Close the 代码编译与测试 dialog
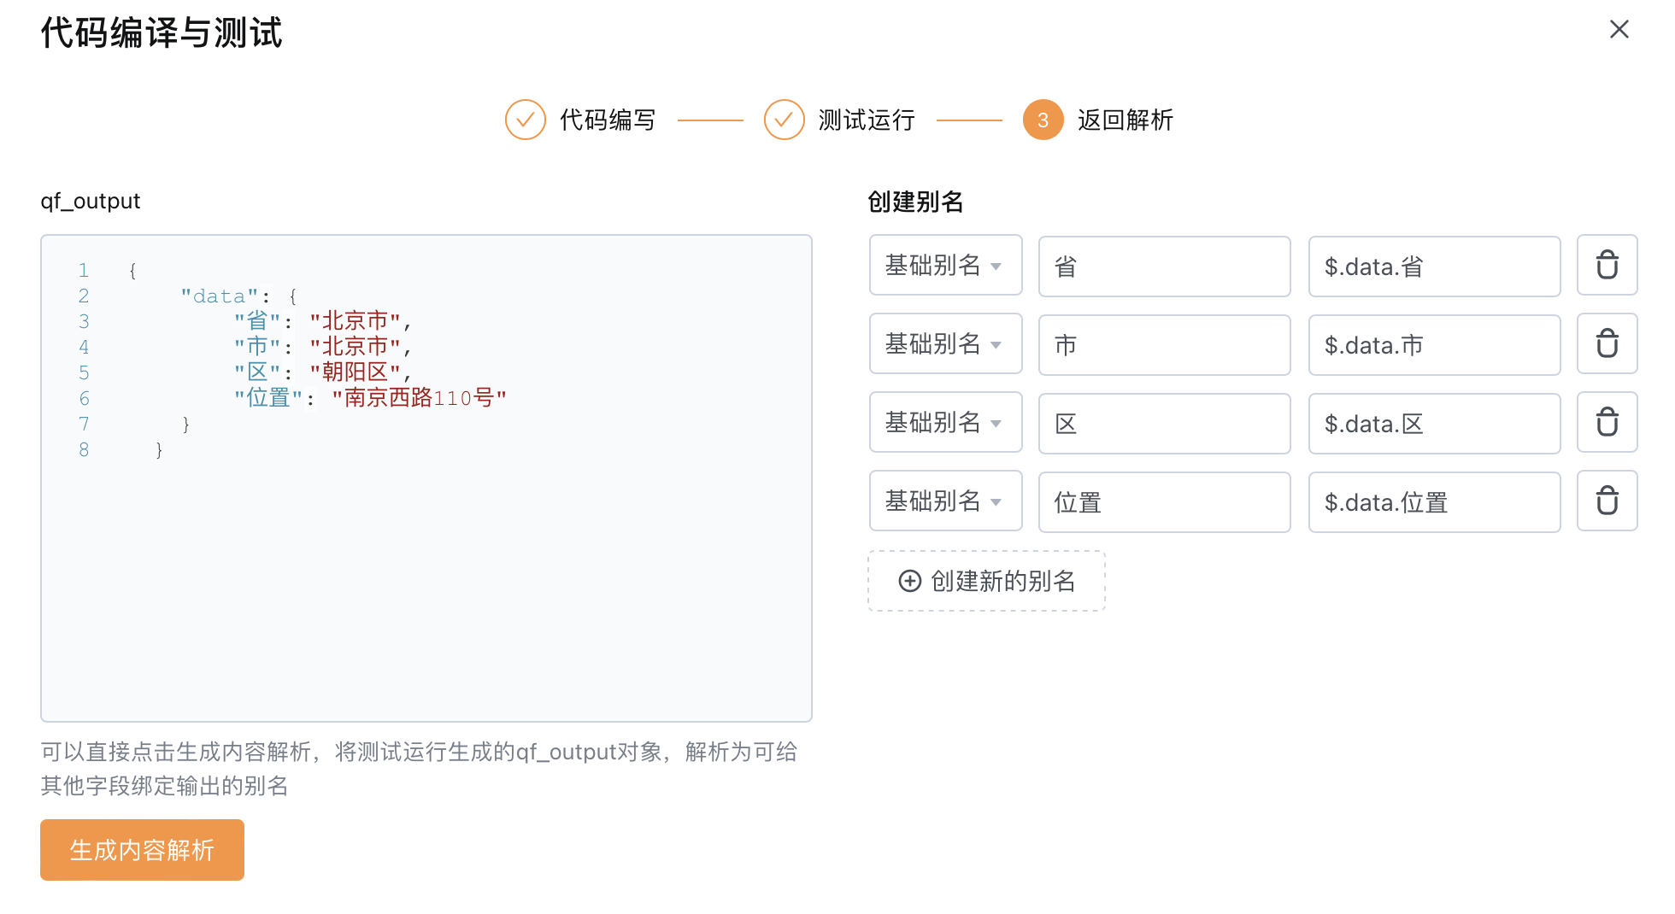 click(x=1619, y=30)
